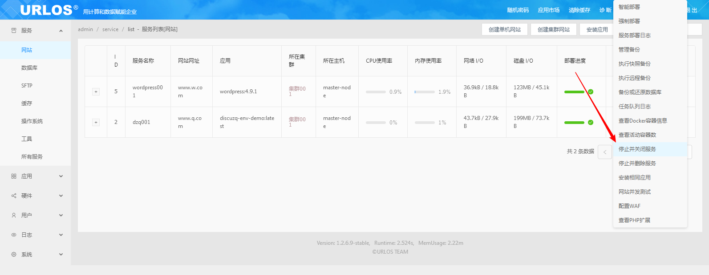The width and height of the screenshot is (709, 275).
Task: Expand the 硬件 sidebar section chevron
Action: coord(61,196)
